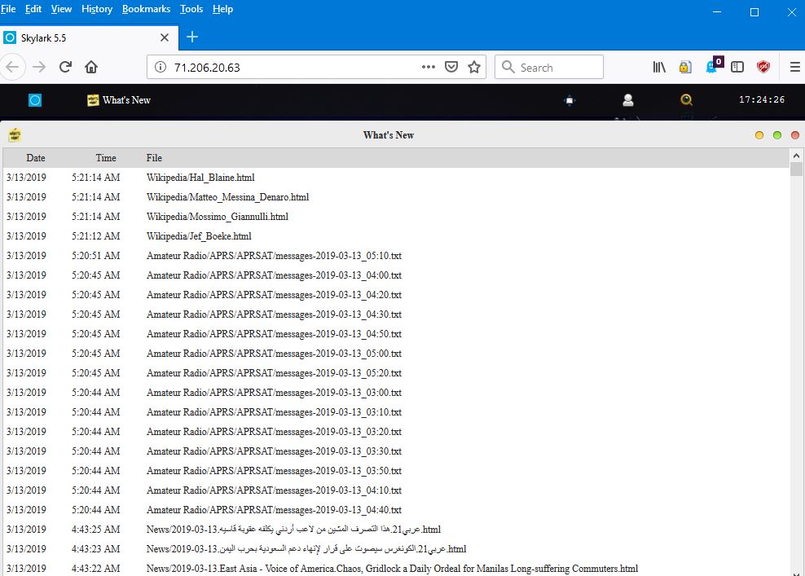Open the Help menu
This screenshot has width=805, height=576.
pos(222,9)
